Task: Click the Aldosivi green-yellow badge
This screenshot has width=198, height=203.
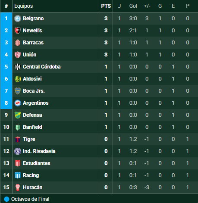Action: [x=18, y=79]
